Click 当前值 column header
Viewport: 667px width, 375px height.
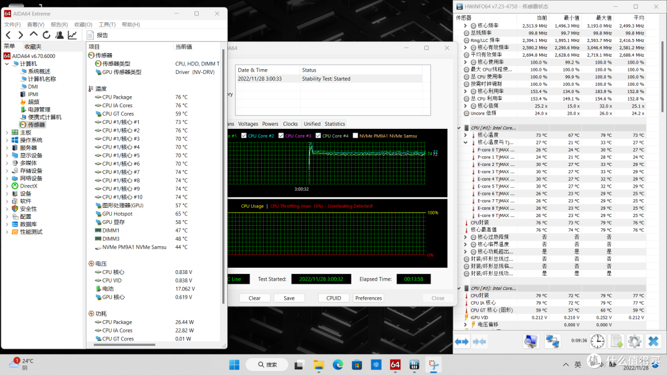197,47
